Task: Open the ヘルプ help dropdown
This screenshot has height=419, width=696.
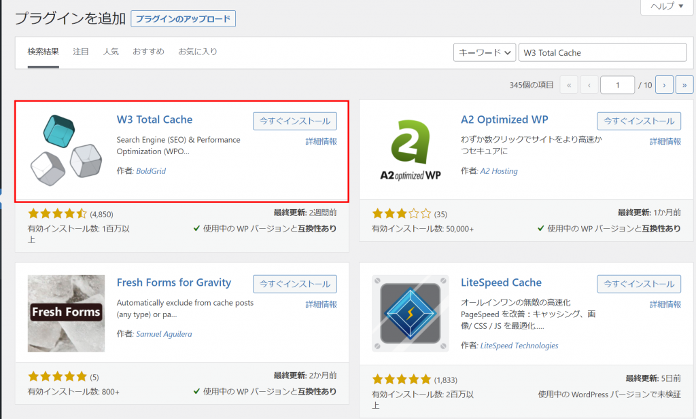Action: coord(667,7)
